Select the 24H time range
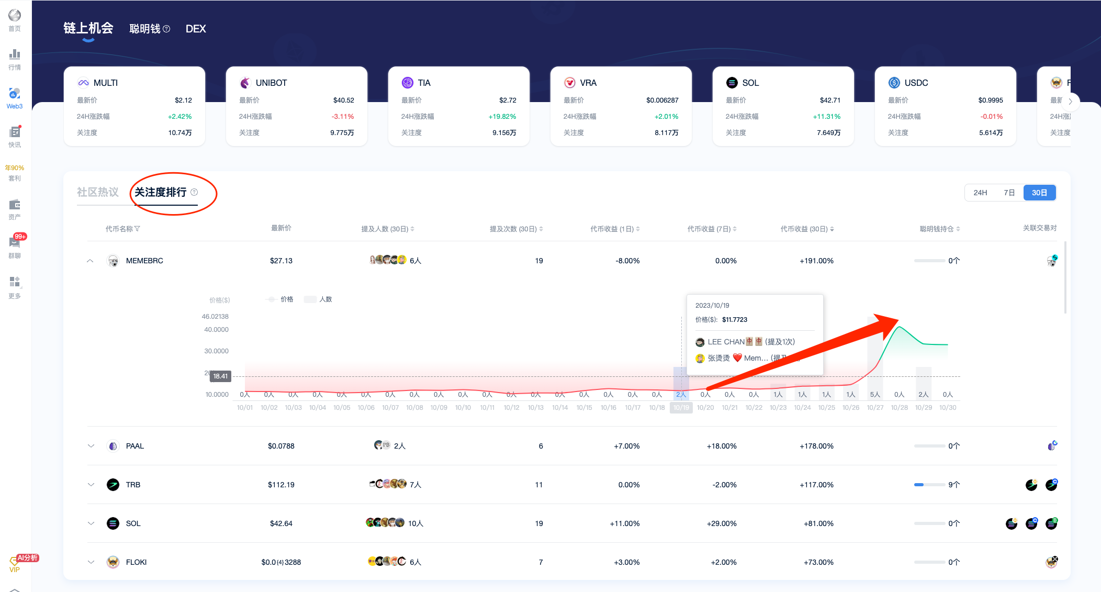Viewport: 1101px width, 592px height. pos(980,193)
